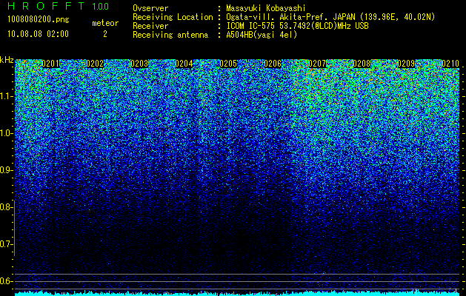466x296 pixels.
Task: Click the 0.7 kHz axis label
Action: (6, 244)
